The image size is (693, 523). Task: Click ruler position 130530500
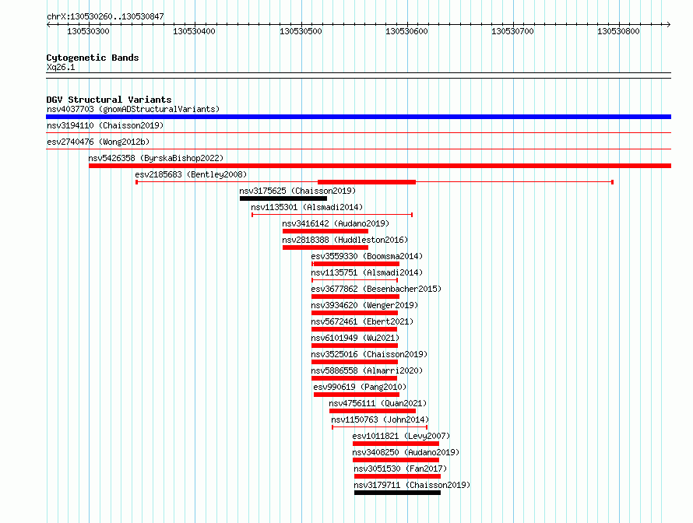coord(301,31)
